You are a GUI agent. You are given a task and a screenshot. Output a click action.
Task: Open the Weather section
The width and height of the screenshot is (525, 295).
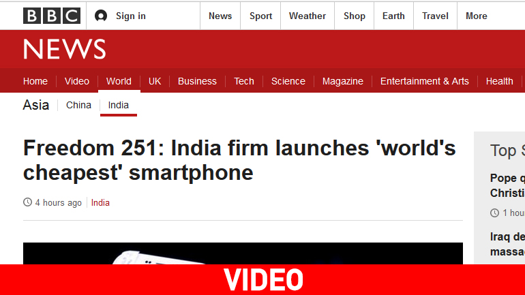tap(307, 16)
